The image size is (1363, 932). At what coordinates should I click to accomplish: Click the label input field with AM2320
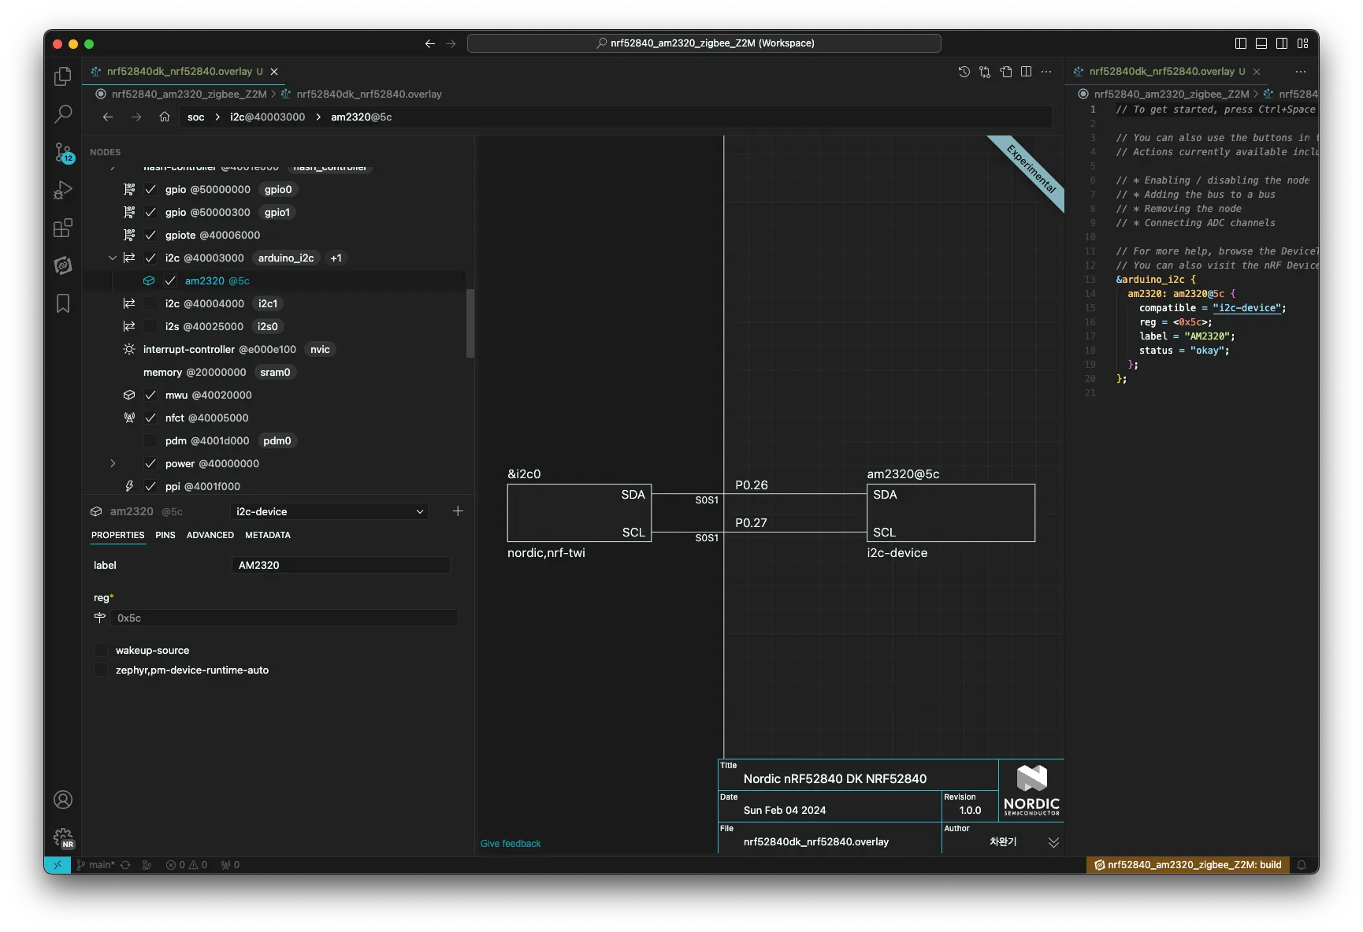[x=340, y=565]
